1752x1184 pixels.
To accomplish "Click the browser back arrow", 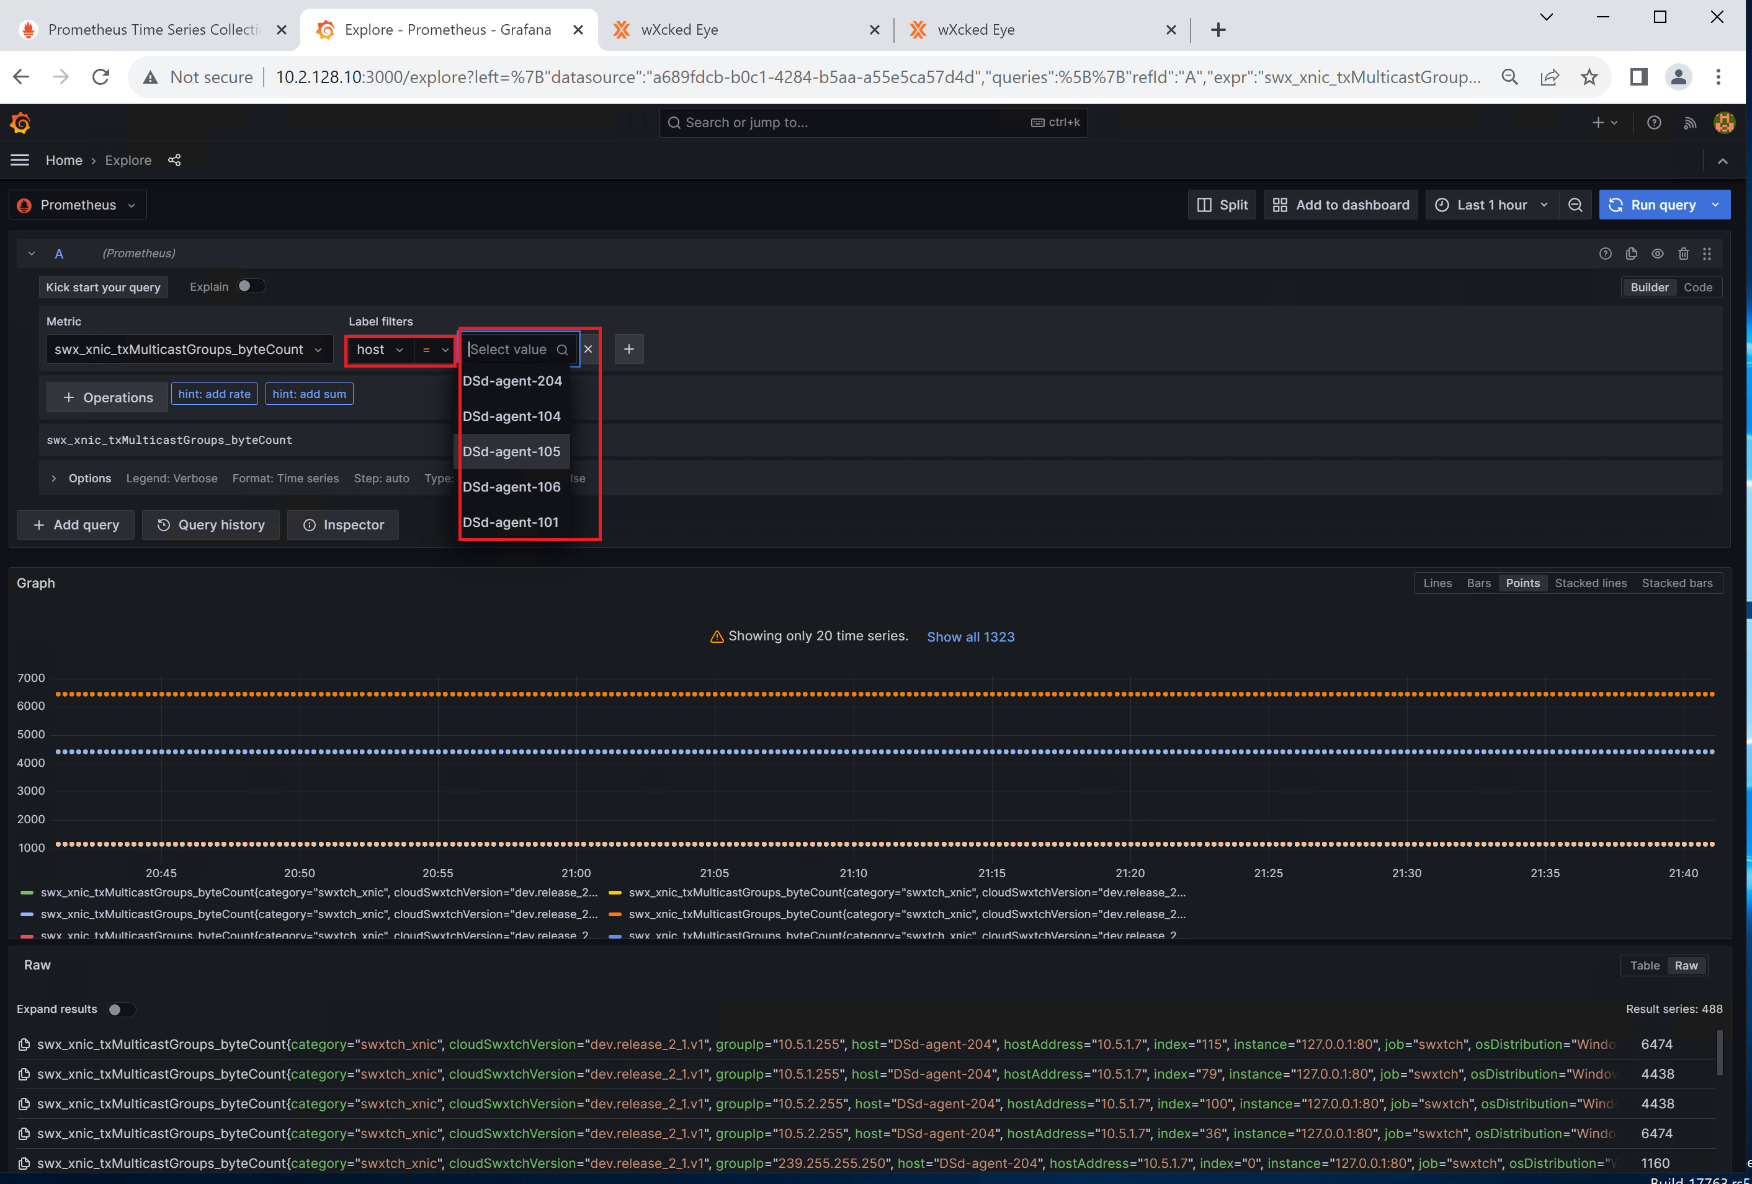I will tap(21, 77).
